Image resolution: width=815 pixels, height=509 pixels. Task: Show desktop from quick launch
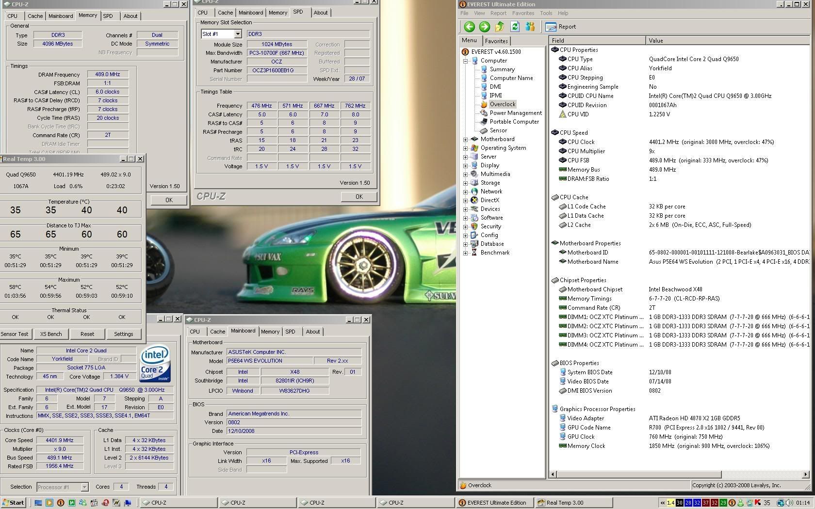38,503
